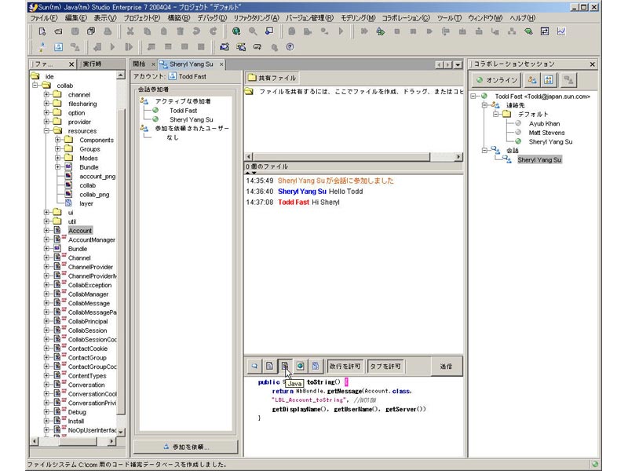628x471 pixels.
Task: Expand the channel folder
Action: coord(46,94)
